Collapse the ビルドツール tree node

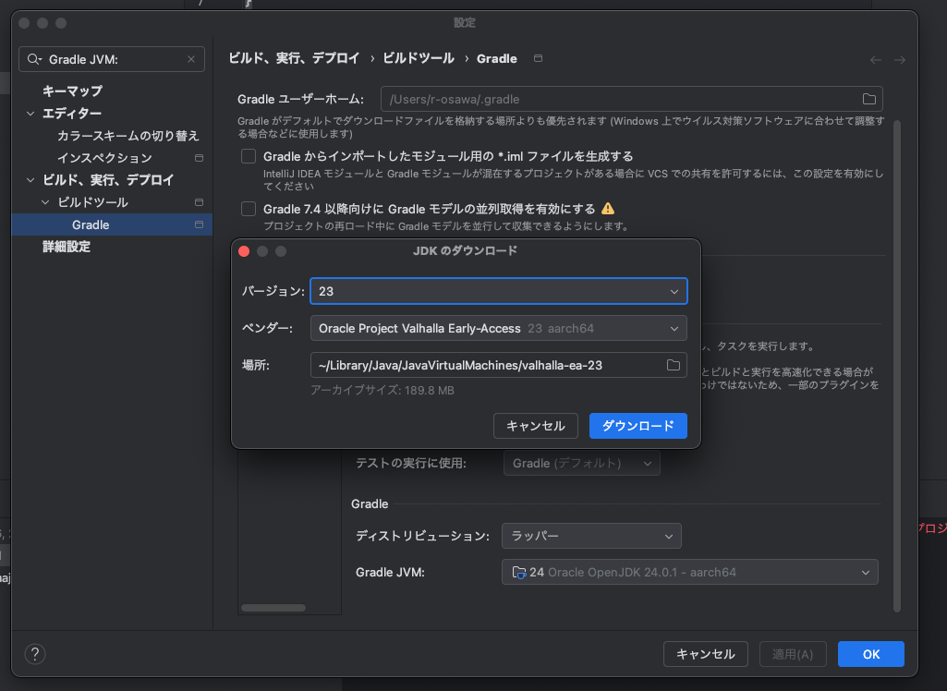pyautogui.click(x=45, y=202)
